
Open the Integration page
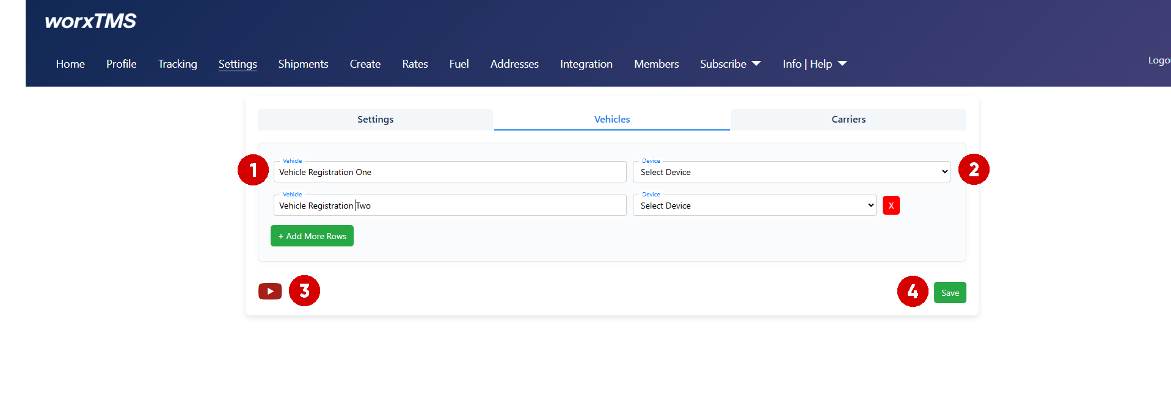pyautogui.click(x=586, y=64)
